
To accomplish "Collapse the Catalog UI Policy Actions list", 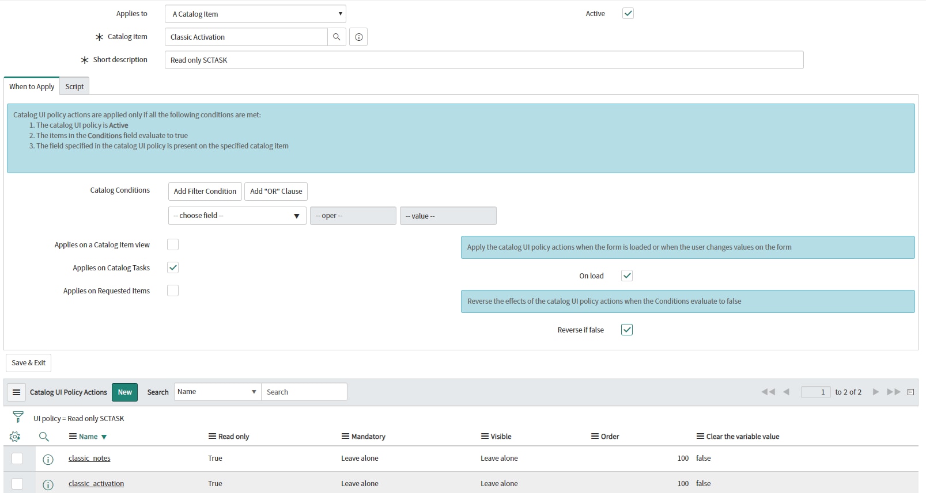I will coord(911,392).
